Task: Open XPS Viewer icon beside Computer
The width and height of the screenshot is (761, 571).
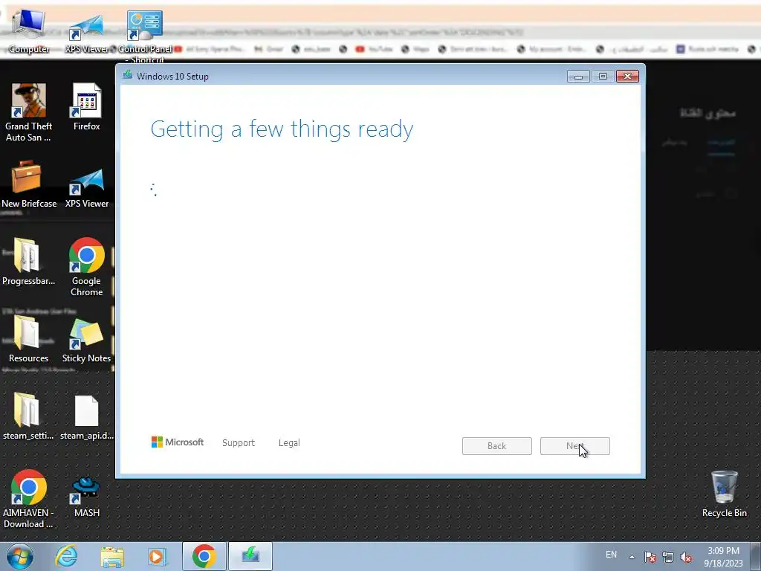Action: coord(87,33)
